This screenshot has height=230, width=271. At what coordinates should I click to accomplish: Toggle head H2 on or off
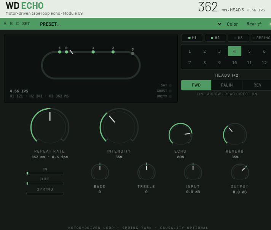coord(215,38)
